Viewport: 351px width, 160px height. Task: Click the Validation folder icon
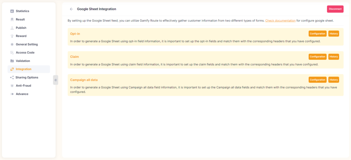12,61
